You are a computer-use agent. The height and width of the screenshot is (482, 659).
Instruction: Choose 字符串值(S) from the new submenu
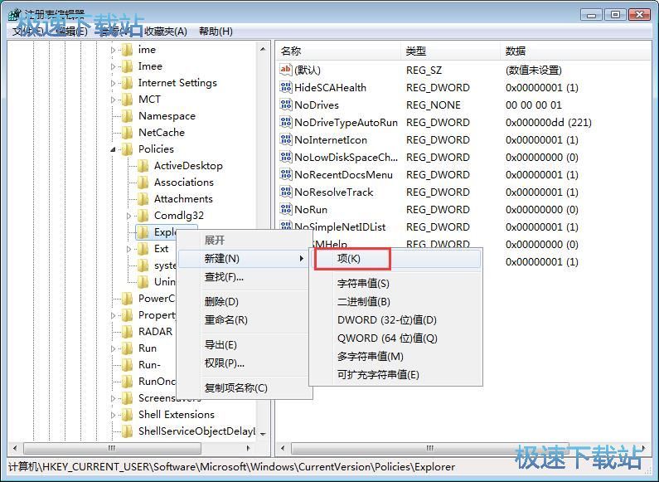(x=397, y=284)
